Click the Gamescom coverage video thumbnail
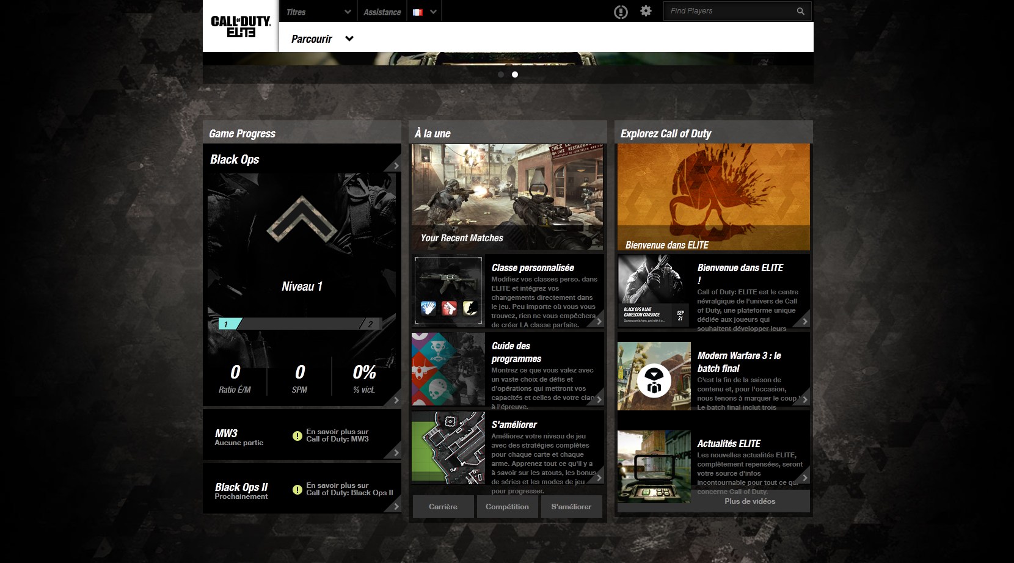This screenshot has height=563, width=1014. 654,291
